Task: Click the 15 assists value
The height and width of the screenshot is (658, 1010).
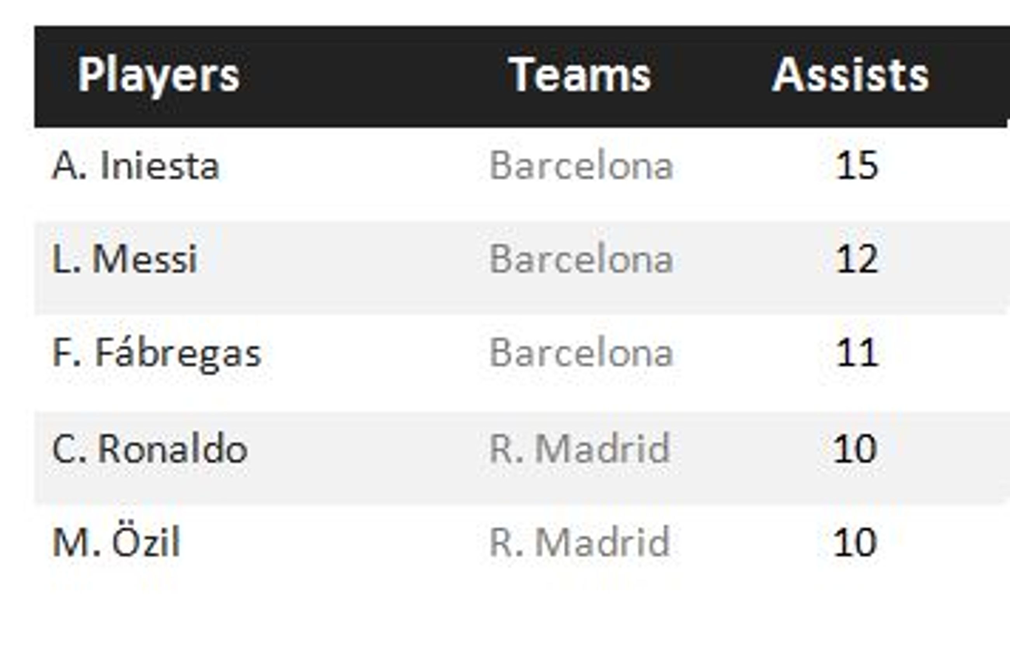Action: point(857,166)
